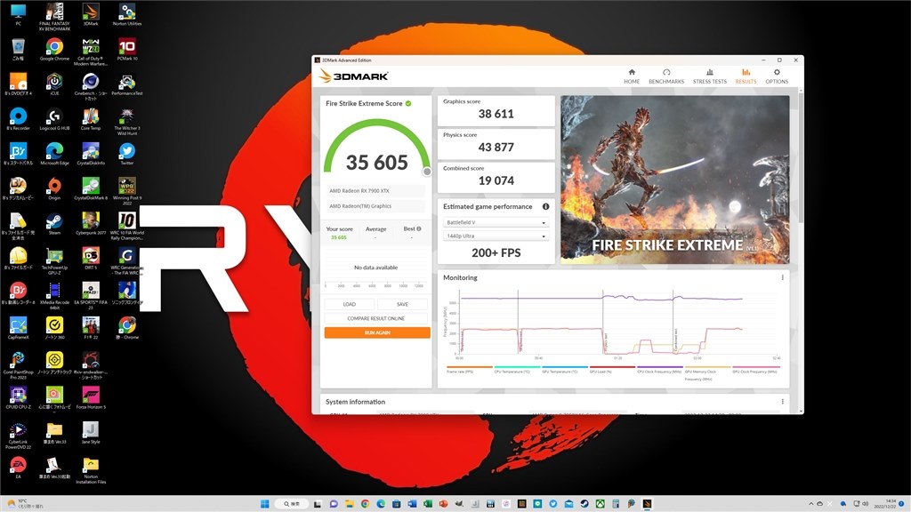This screenshot has height=512, width=911.
Task: Open the CrystalDiskInfo desktop icon
Action: [91, 155]
